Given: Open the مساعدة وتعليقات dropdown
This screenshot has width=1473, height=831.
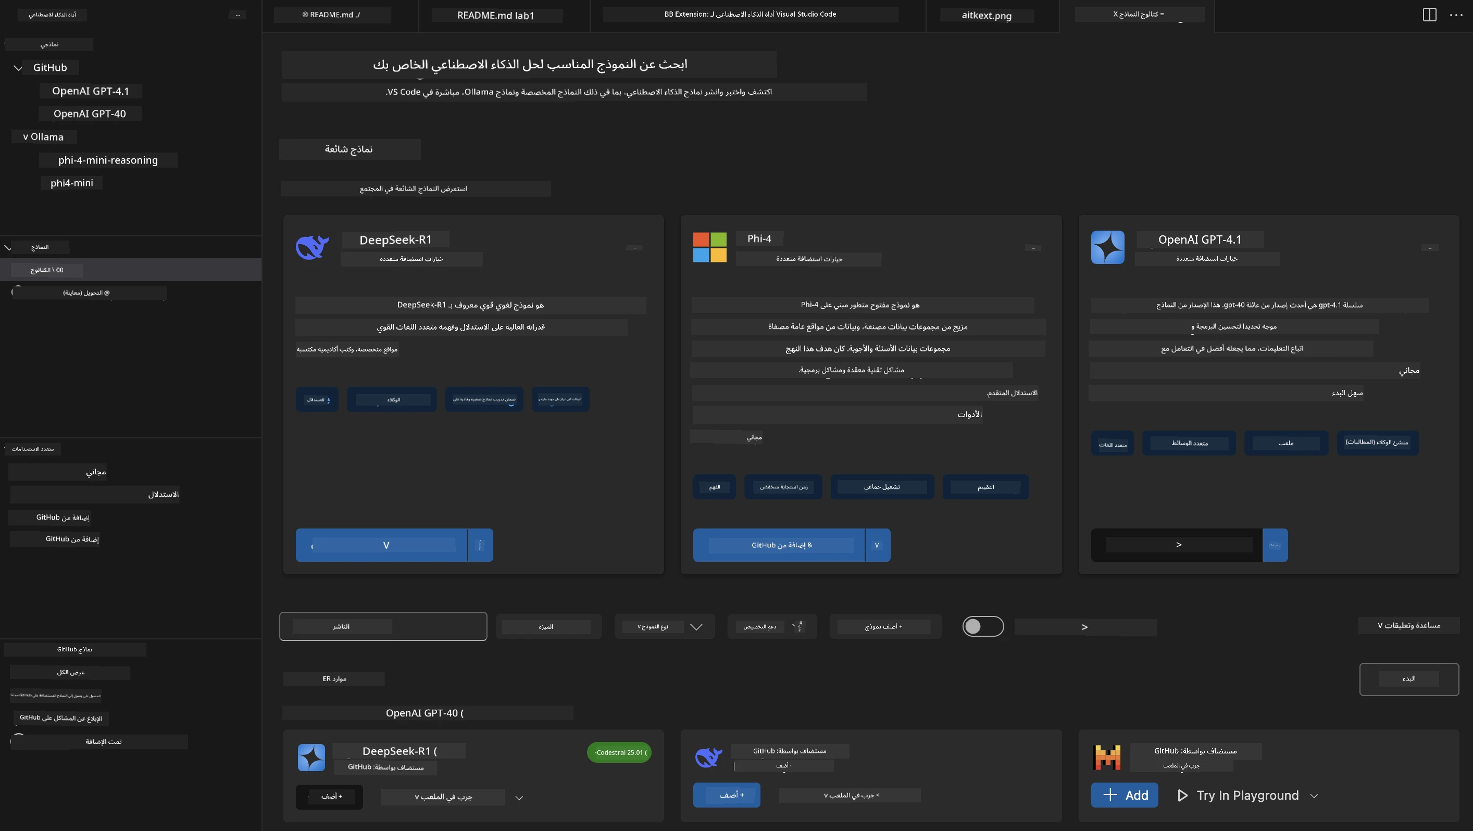Looking at the screenshot, I should point(1409,625).
